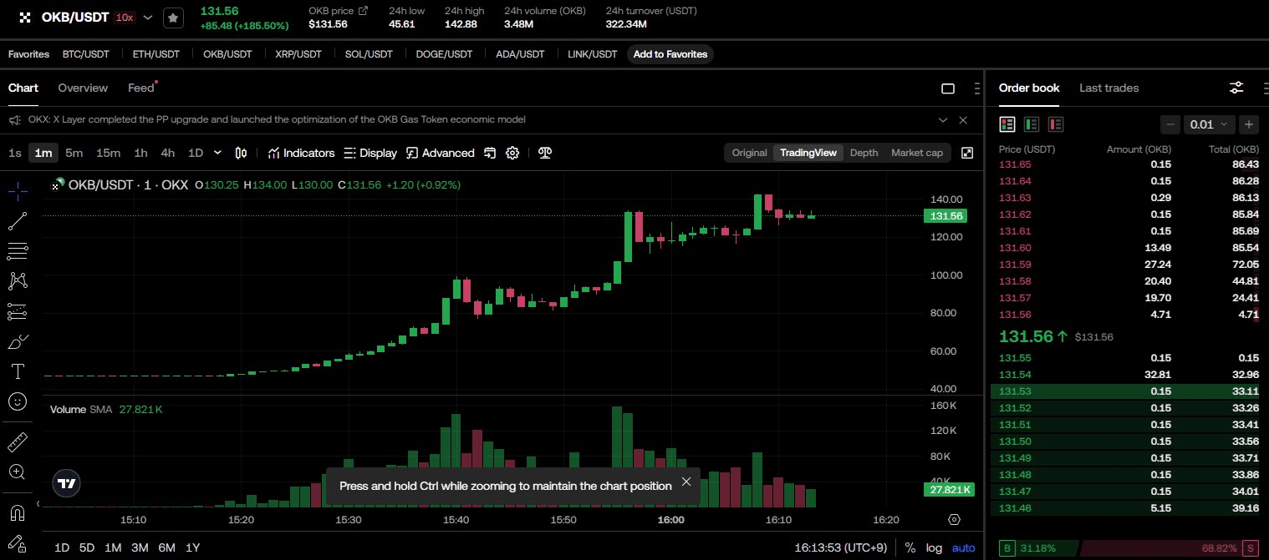The width and height of the screenshot is (1269, 560).
Task: Show only sell orders in order book
Action: [x=1056, y=124]
